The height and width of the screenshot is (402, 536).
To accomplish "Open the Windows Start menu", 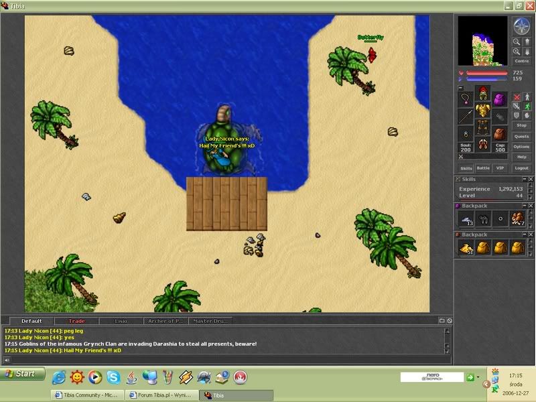I will [22, 374].
